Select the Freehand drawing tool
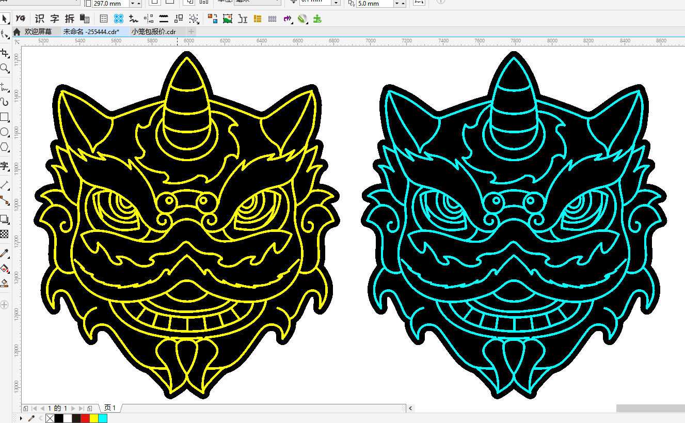The width and height of the screenshot is (685, 423). (5, 86)
